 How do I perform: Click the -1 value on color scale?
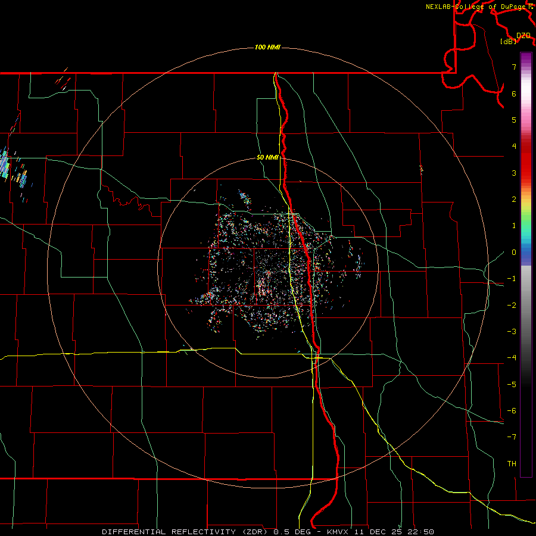[x=512, y=279]
